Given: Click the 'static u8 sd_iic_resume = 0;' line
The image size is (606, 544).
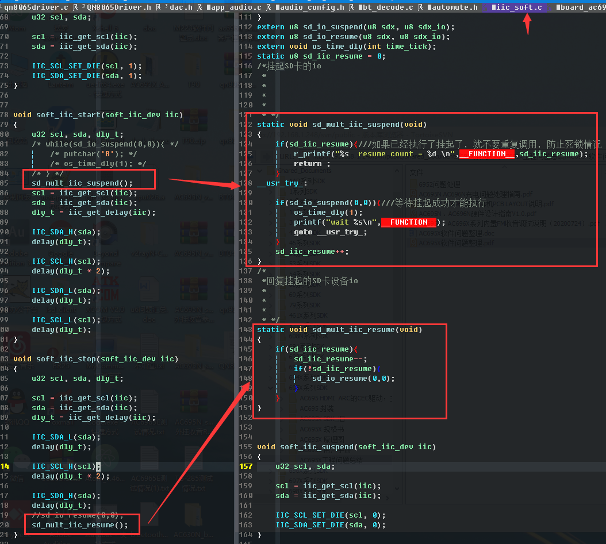Looking at the screenshot, I should click(x=321, y=56).
